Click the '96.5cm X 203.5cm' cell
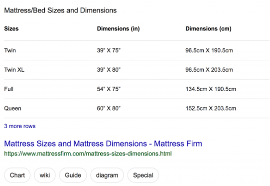 [209, 70]
